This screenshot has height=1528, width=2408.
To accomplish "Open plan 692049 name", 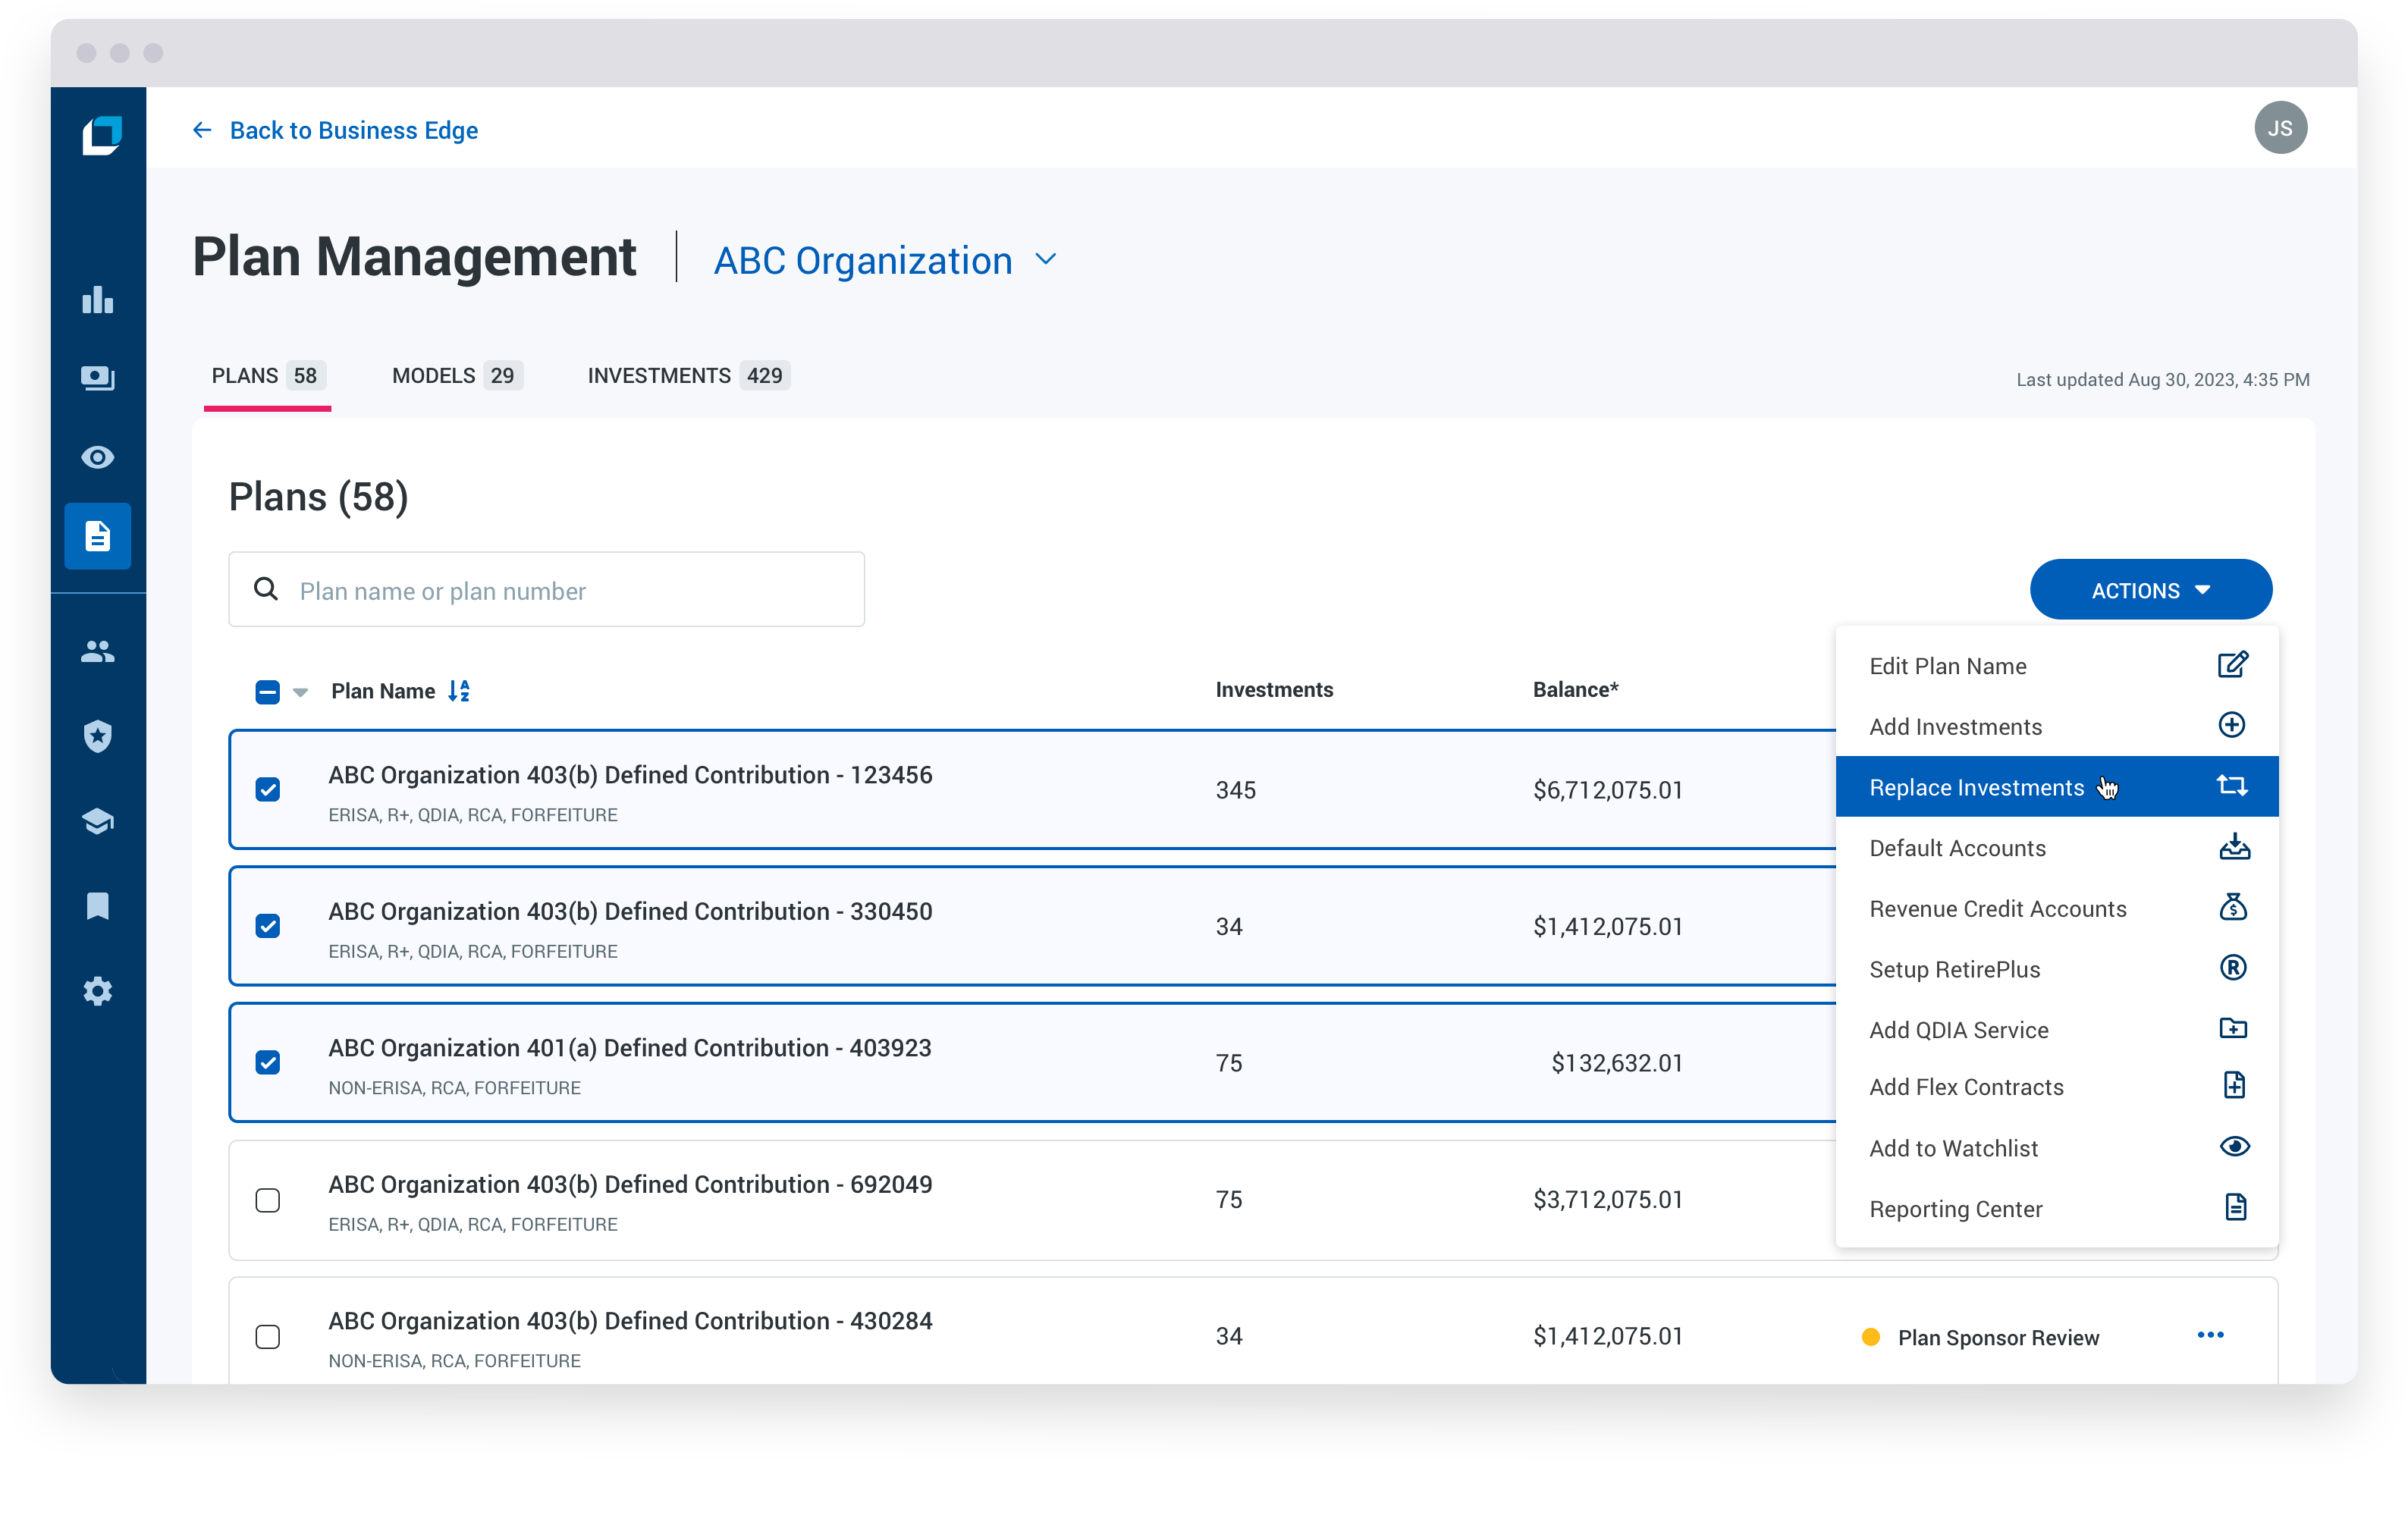I will (630, 1184).
